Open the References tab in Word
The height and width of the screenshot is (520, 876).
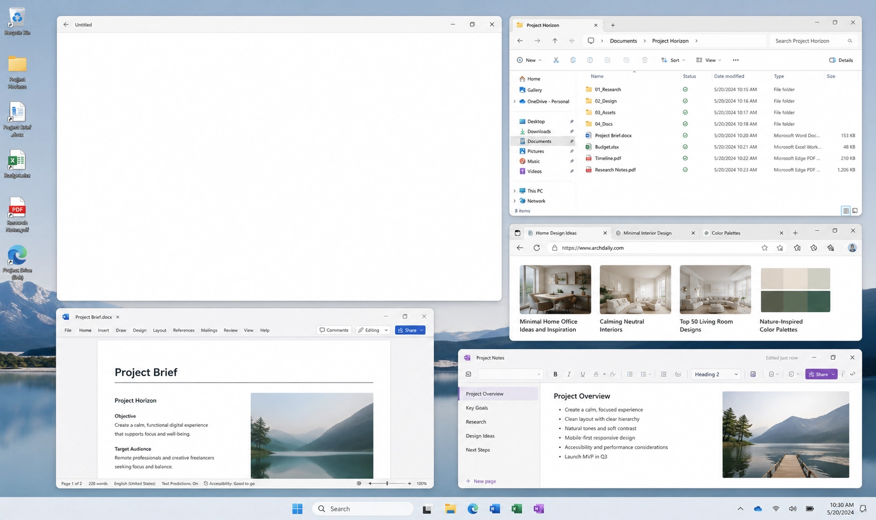coord(183,331)
